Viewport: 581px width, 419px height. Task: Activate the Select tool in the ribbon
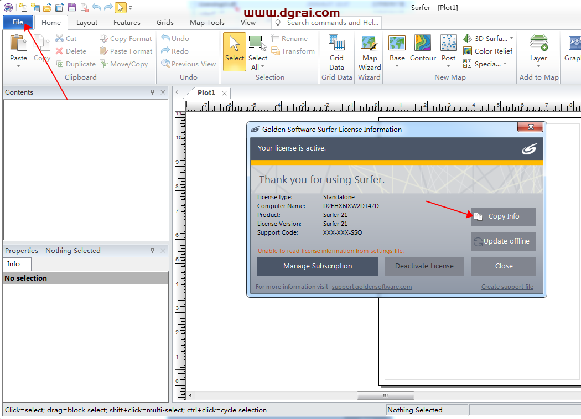tap(235, 51)
